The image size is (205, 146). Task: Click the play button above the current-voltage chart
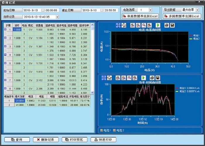click(x=158, y=26)
